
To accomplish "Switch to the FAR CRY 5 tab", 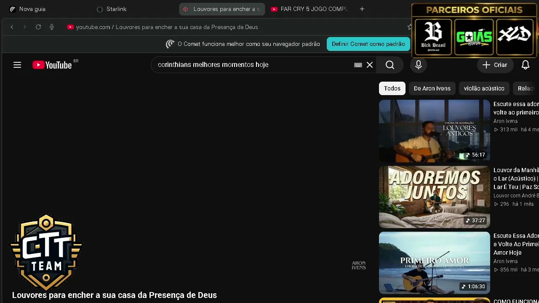I will click(310, 9).
